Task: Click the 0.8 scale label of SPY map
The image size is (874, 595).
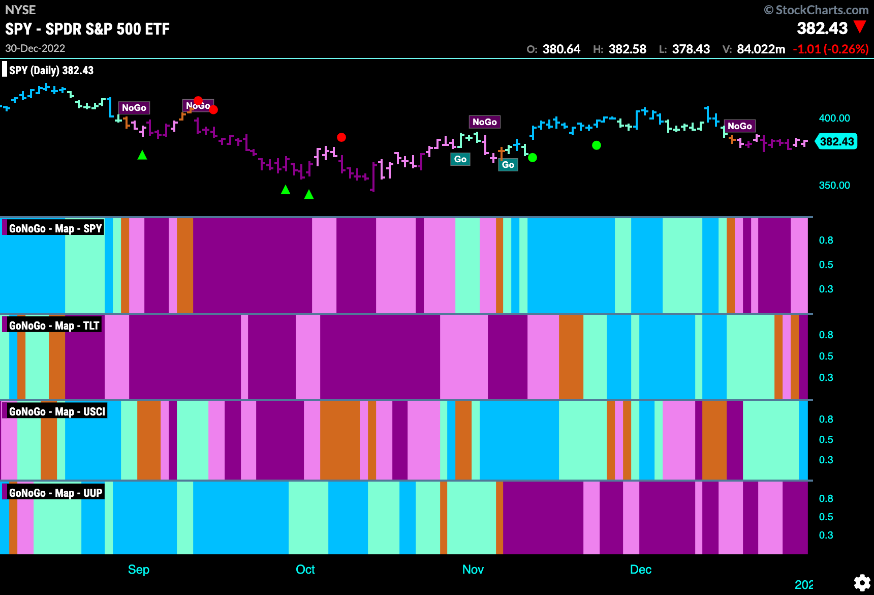Action: [826, 240]
